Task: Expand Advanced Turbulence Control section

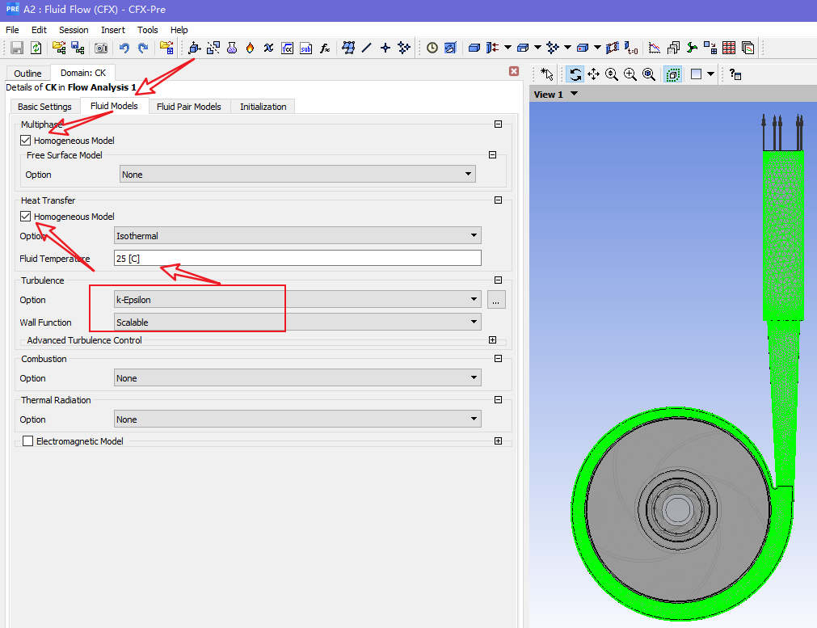Action: (493, 340)
